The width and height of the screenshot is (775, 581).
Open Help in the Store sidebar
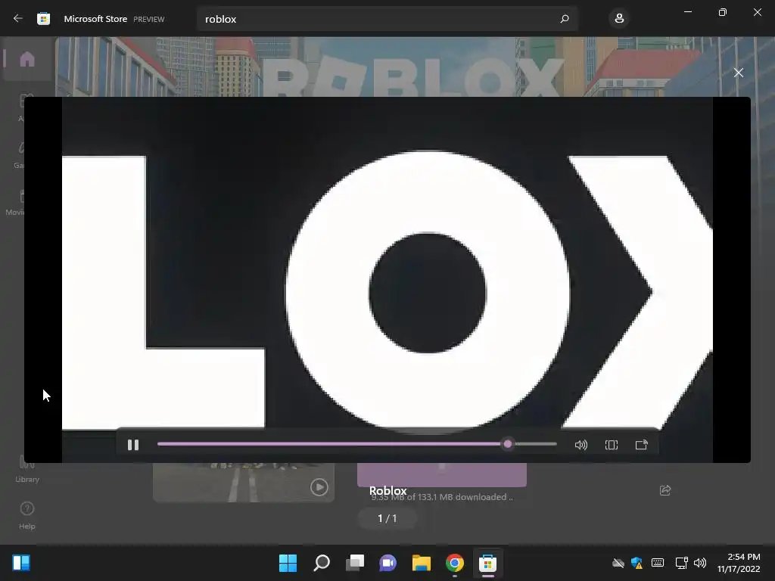tap(27, 515)
